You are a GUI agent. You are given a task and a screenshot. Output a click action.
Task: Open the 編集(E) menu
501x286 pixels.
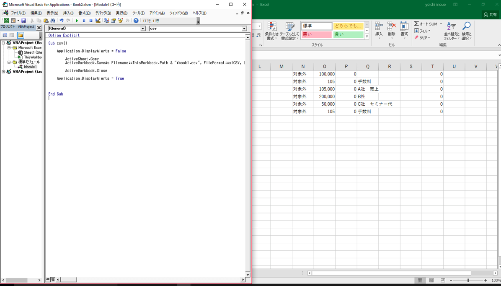coord(36,13)
